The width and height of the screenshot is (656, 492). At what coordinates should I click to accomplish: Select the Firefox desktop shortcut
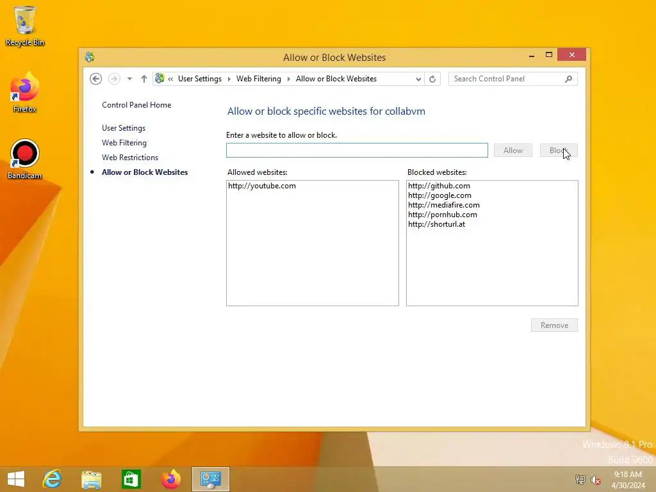(25, 93)
